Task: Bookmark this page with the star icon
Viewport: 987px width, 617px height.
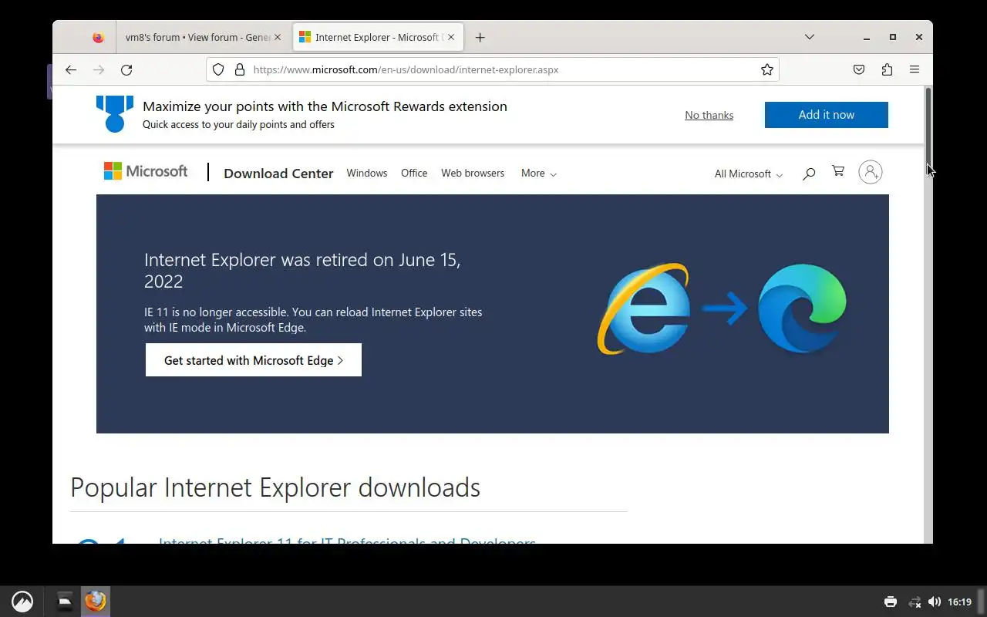Action: point(767,69)
